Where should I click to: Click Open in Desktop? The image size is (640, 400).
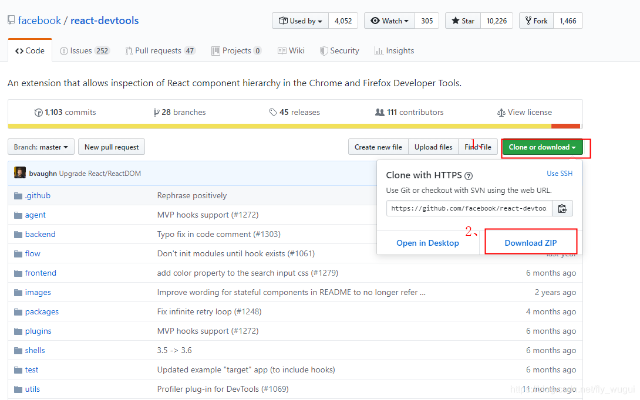pos(428,243)
